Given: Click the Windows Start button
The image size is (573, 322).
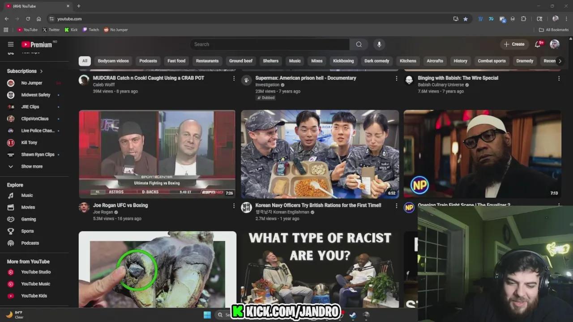Looking at the screenshot, I should 207,315.
